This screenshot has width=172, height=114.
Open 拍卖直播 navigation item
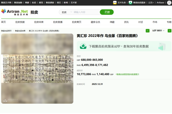(x=58, y=22)
